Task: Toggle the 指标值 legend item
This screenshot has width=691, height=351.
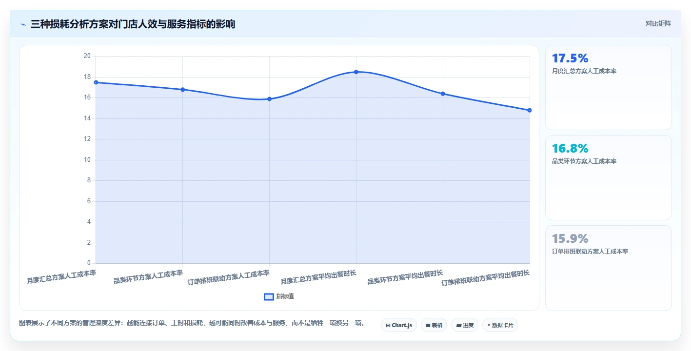Action: pyautogui.click(x=279, y=296)
